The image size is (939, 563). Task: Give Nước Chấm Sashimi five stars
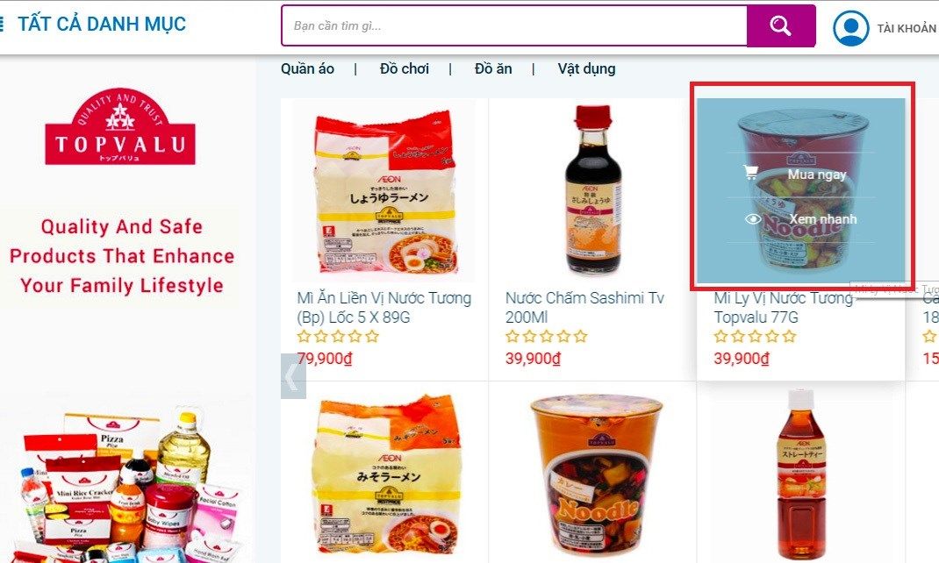(x=580, y=336)
